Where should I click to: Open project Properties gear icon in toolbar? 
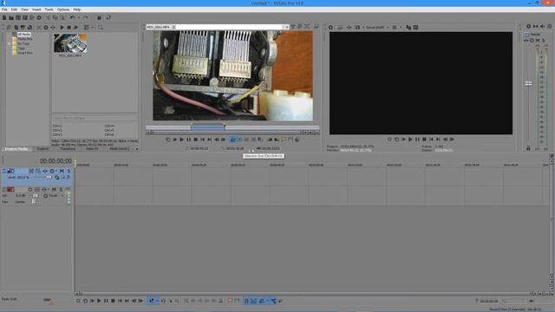point(39,17)
